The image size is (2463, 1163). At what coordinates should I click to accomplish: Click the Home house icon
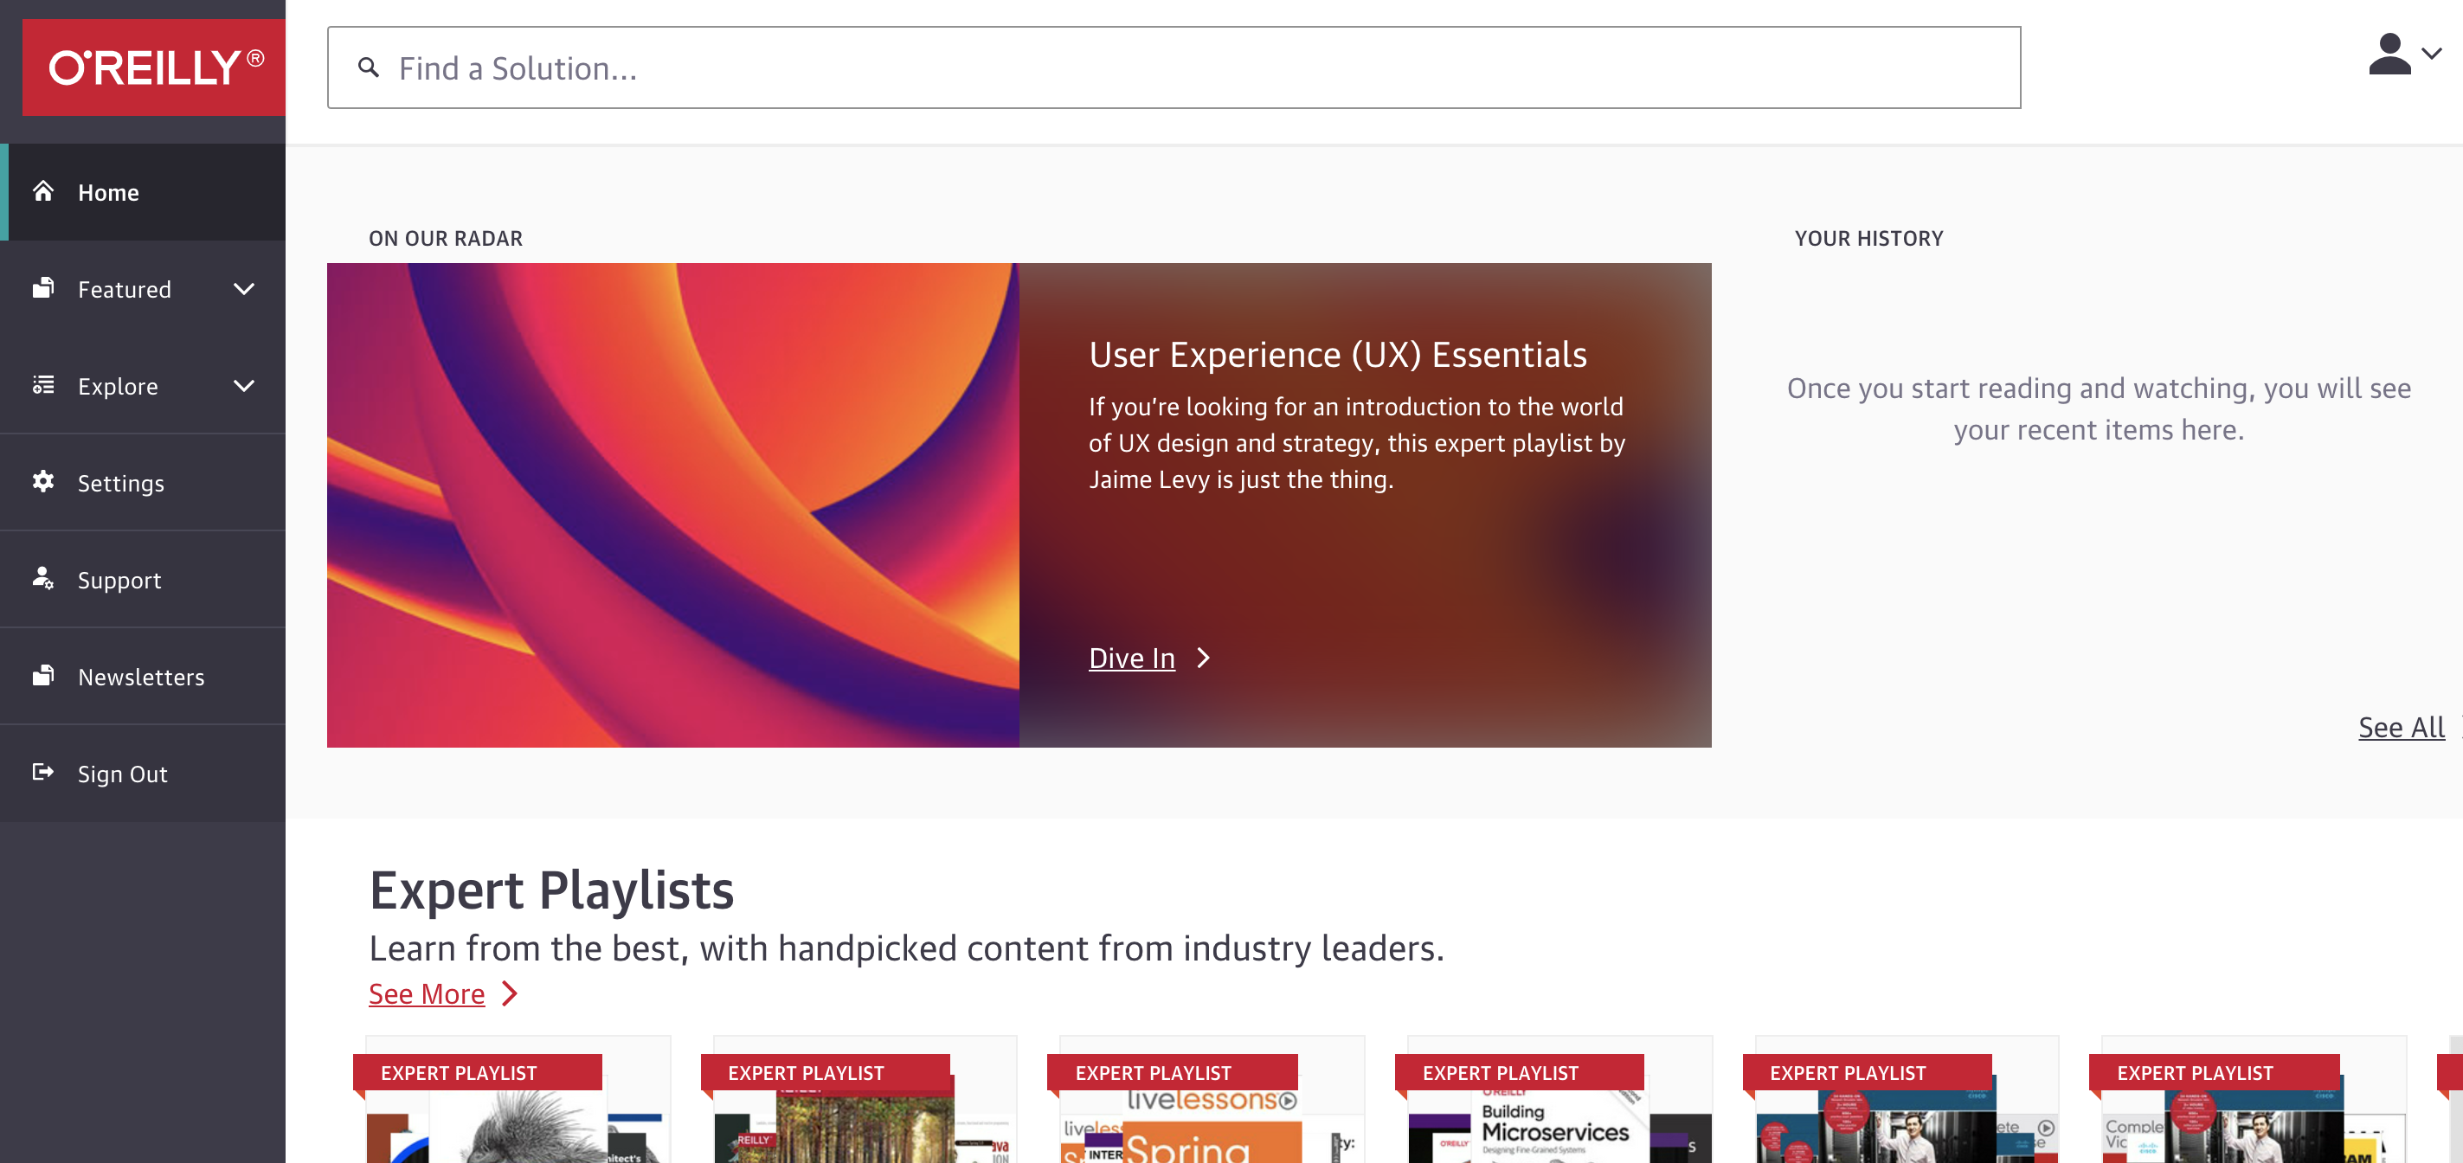pyautogui.click(x=43, y=191)
